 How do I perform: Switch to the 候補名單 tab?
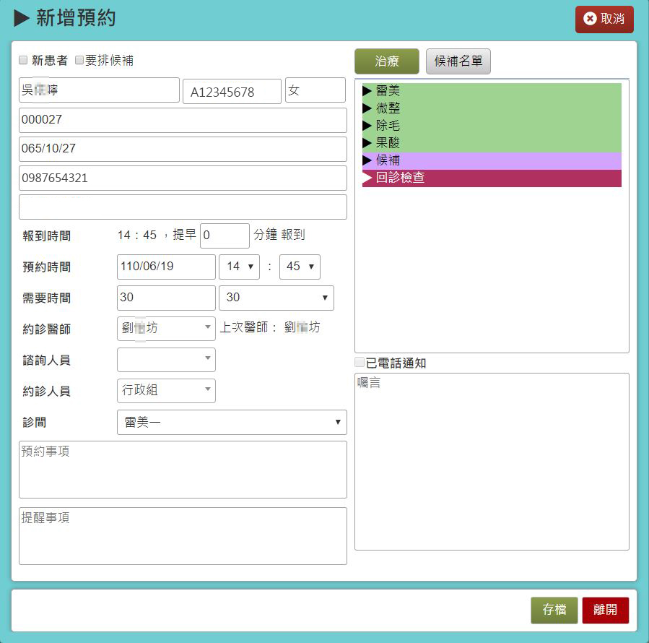click(458, 61)
